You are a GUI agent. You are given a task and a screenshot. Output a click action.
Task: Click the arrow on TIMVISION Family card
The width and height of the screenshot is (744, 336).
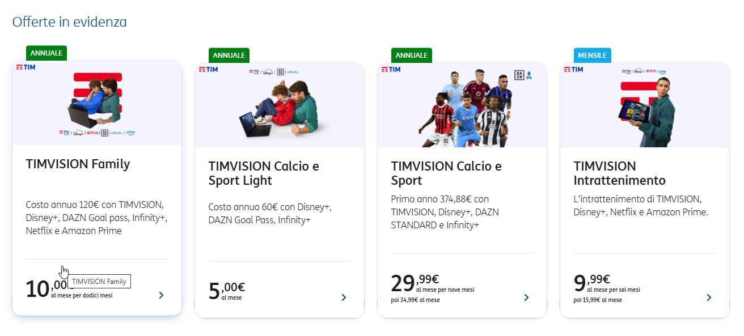point(161,295)
